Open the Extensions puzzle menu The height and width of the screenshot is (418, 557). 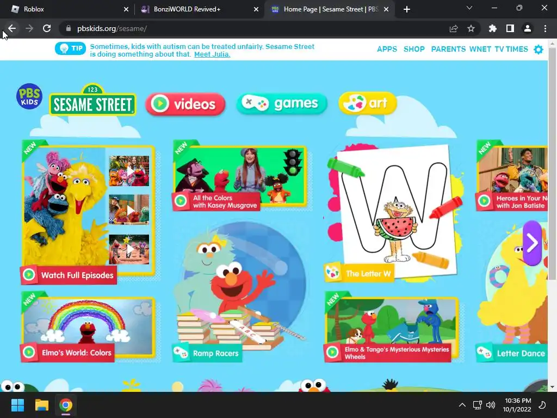coord(492,28)
